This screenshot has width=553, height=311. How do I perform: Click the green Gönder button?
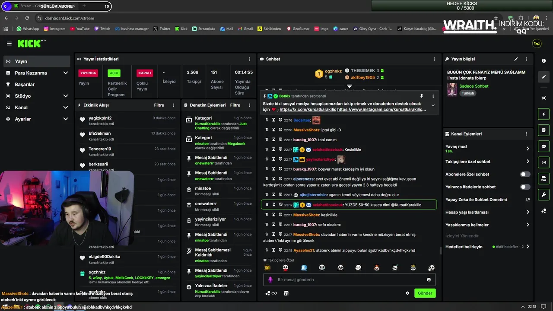click(x=425, y=293)
